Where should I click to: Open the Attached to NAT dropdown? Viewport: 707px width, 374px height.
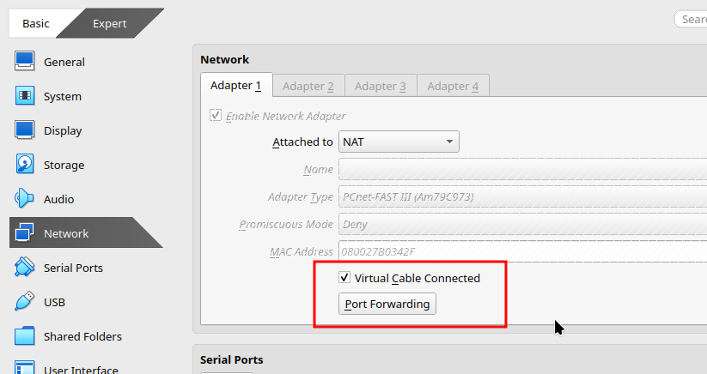click(399, 142)
